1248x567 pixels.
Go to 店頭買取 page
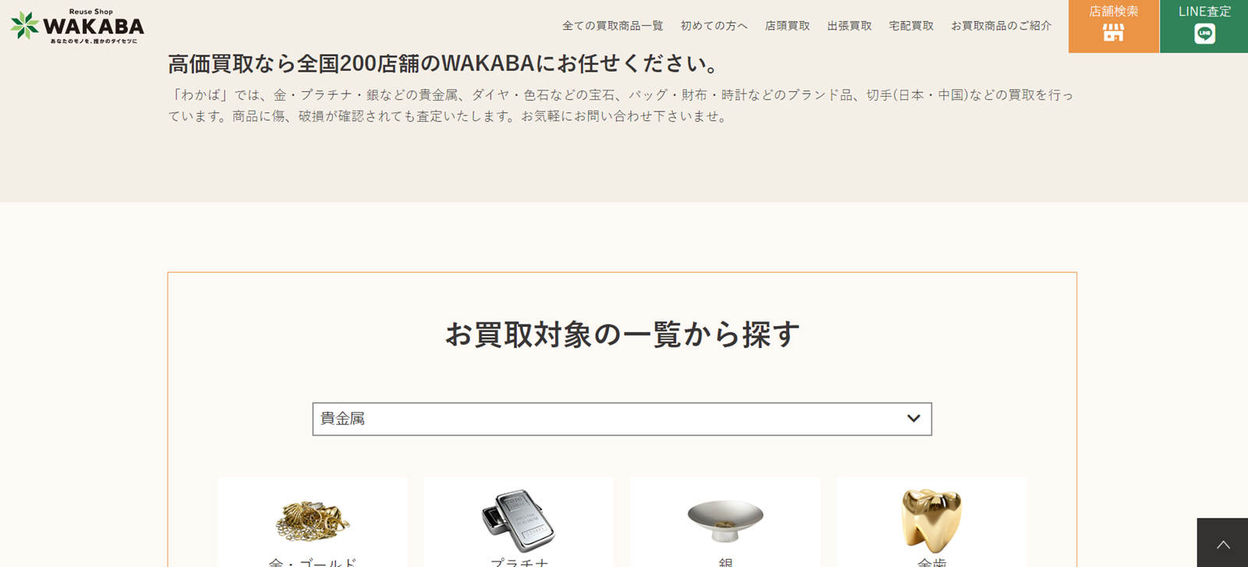(787, 26)
